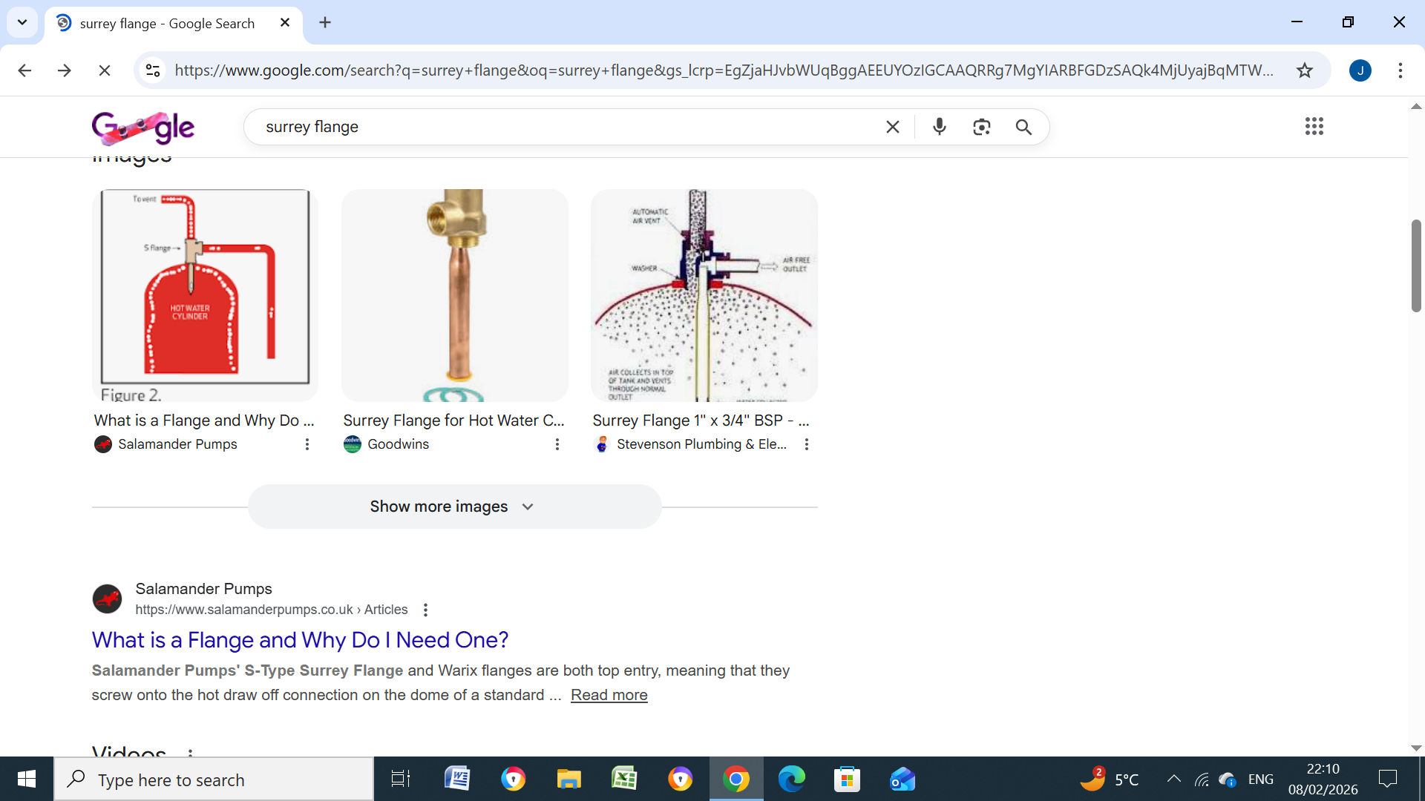Open the profile J avatar
The height and width of the screenshot is (801, 1425).
click(1360, 70)
